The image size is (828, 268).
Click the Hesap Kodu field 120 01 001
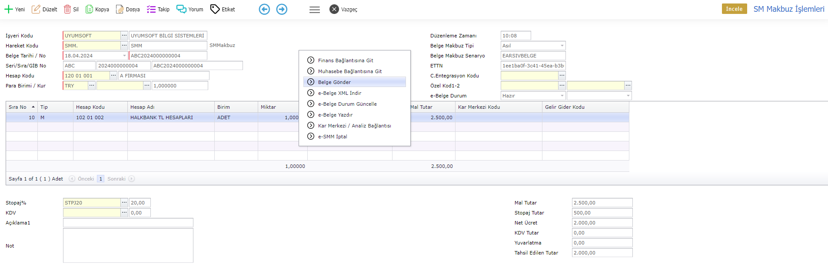click(x=86, y=76)
